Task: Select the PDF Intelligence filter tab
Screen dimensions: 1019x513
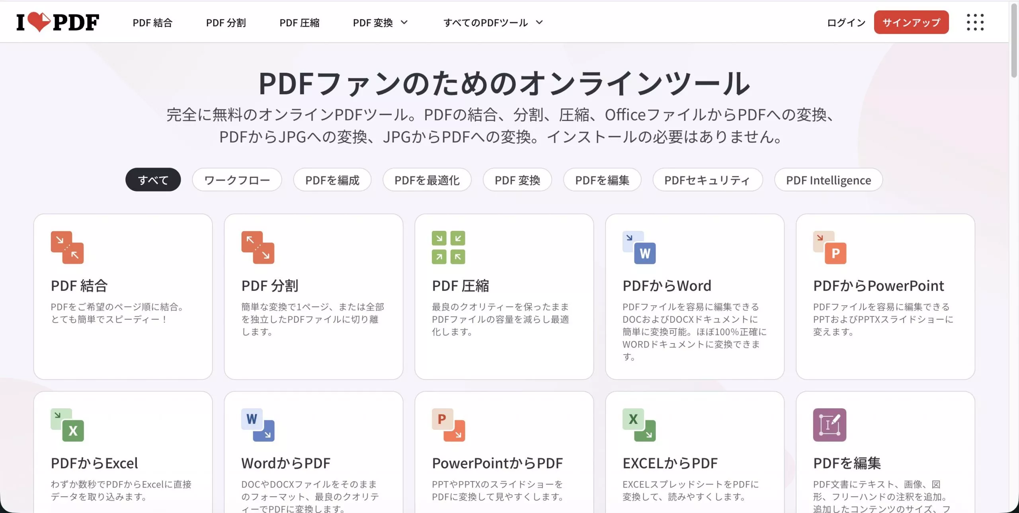Action: pos(829,180)
